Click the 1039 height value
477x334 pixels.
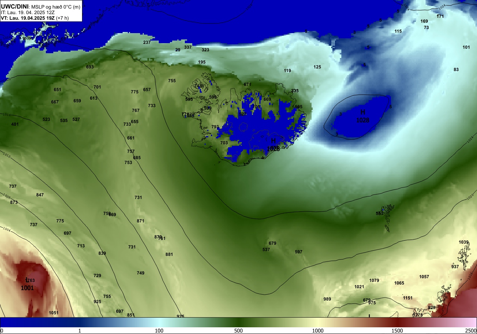pyautogui.click(x=464, y=242)
